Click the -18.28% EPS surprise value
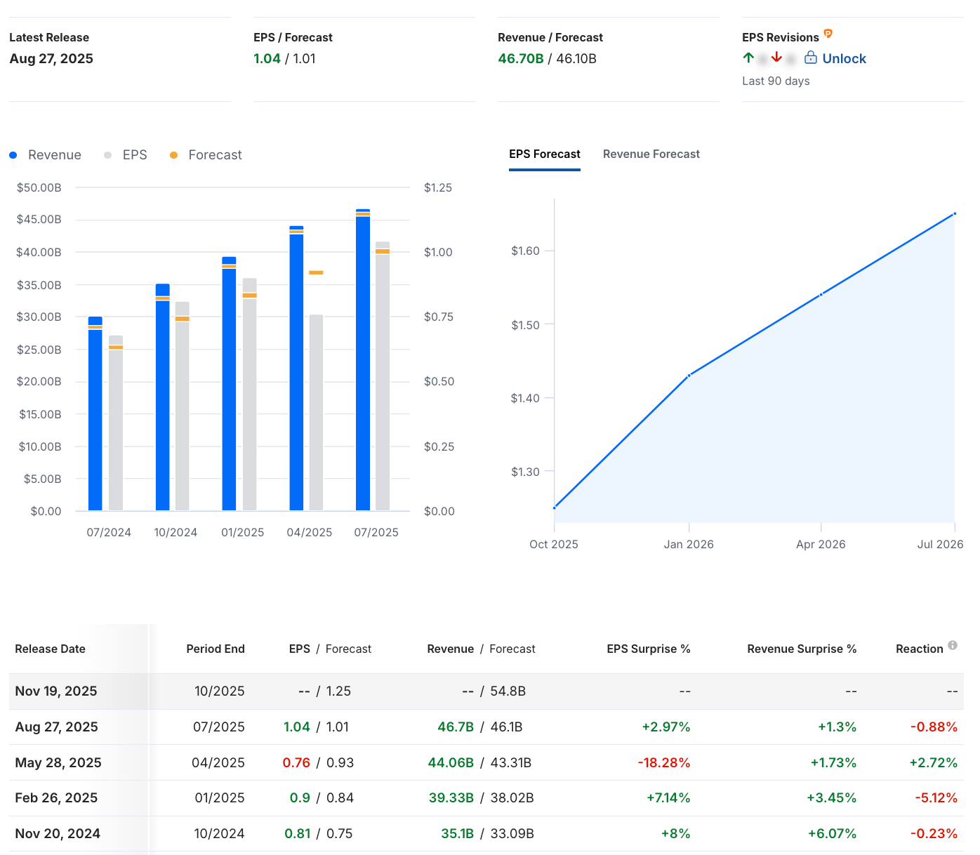Image resolution: width=980 pixels, height=855 pixels. (x=664, y=763)
